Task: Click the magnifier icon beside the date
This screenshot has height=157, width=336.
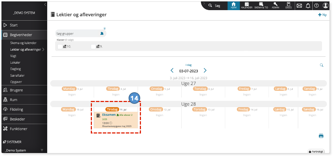Action: (x=321, y=65)
